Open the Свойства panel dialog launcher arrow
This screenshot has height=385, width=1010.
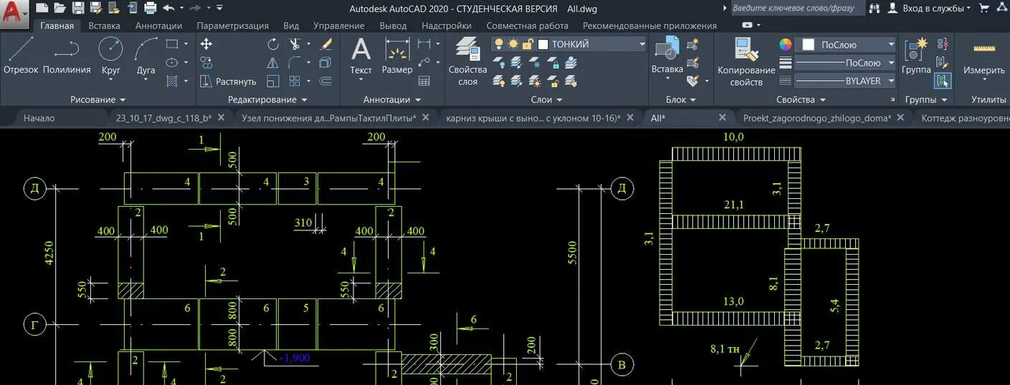coord(892,100)
